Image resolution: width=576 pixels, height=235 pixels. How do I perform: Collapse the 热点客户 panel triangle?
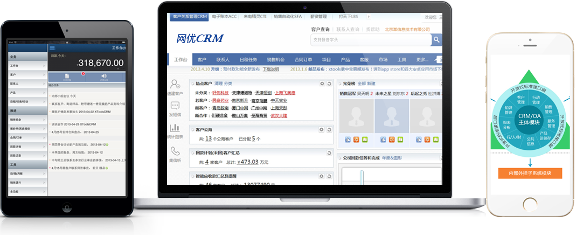(192, 84)
